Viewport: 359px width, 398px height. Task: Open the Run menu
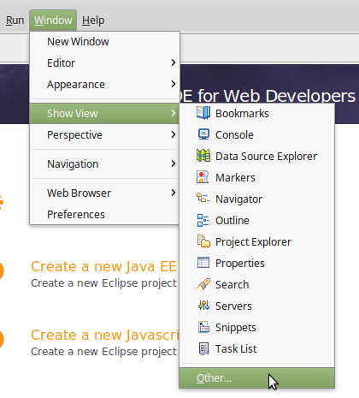coord(15,21)
